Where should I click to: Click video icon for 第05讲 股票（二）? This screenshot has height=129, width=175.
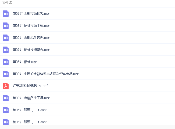(6, 110)
